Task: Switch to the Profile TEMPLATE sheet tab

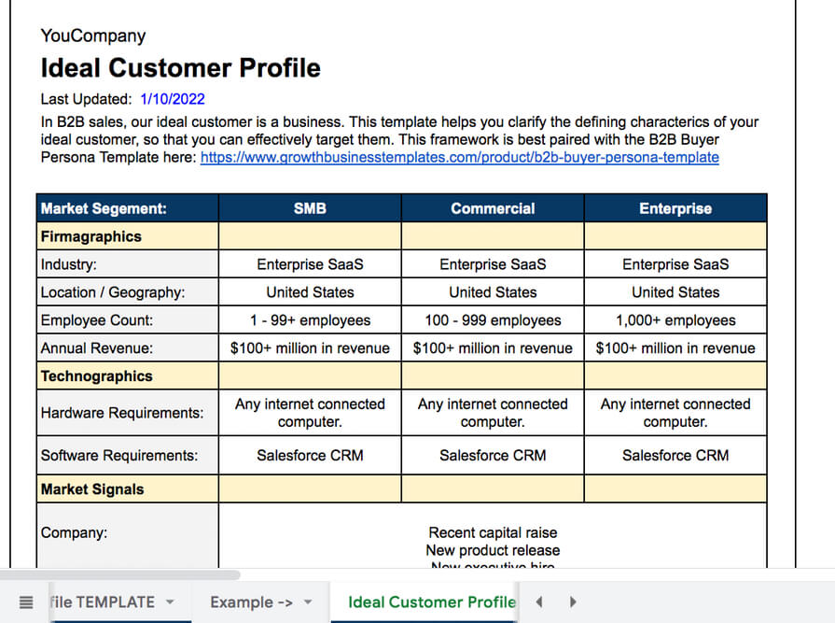Action: pos(103,602)
